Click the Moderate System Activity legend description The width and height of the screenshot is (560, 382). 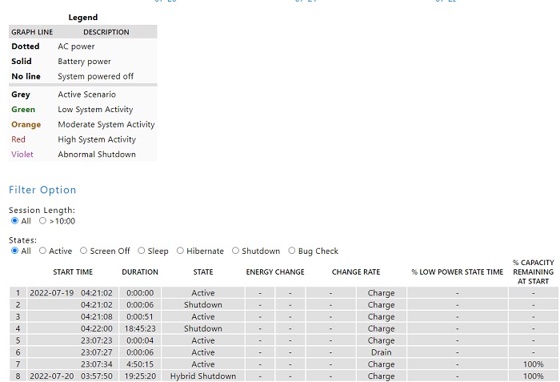coord(106,124)
